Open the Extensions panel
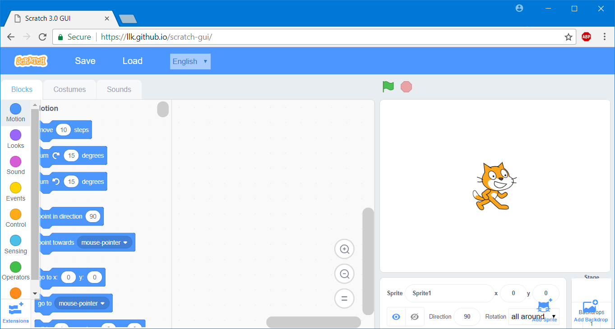Viewport: 615px width, 329px height. tap(15, 313)
